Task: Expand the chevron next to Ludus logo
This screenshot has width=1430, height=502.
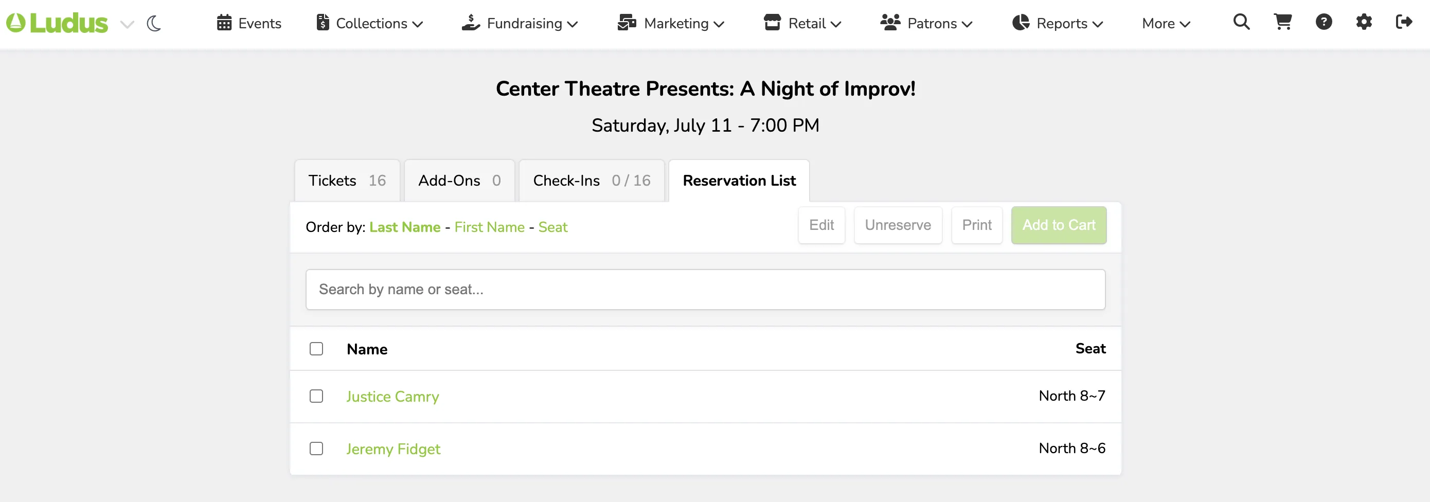Action: pyautogui.click(x=128, y=25)
